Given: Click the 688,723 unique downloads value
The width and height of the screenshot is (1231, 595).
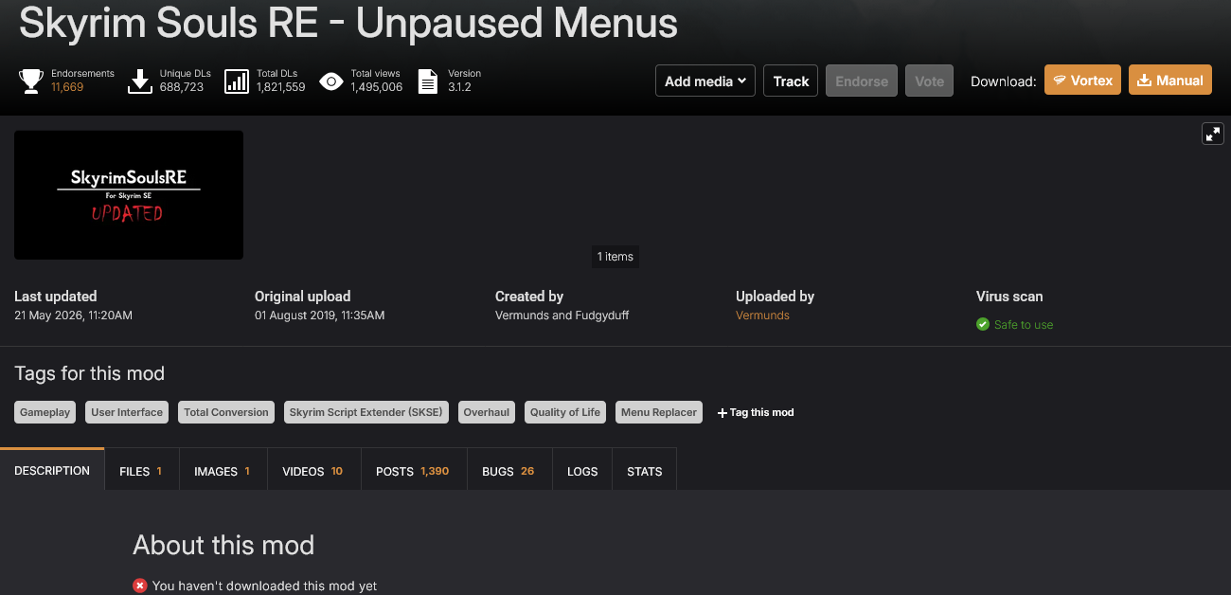Looking at the screenshot, I should point(182,87).
